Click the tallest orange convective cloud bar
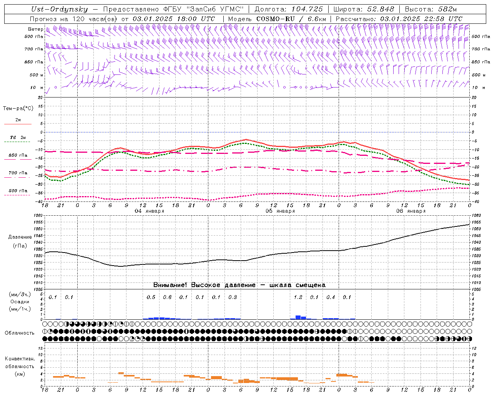 click(121, 373)
